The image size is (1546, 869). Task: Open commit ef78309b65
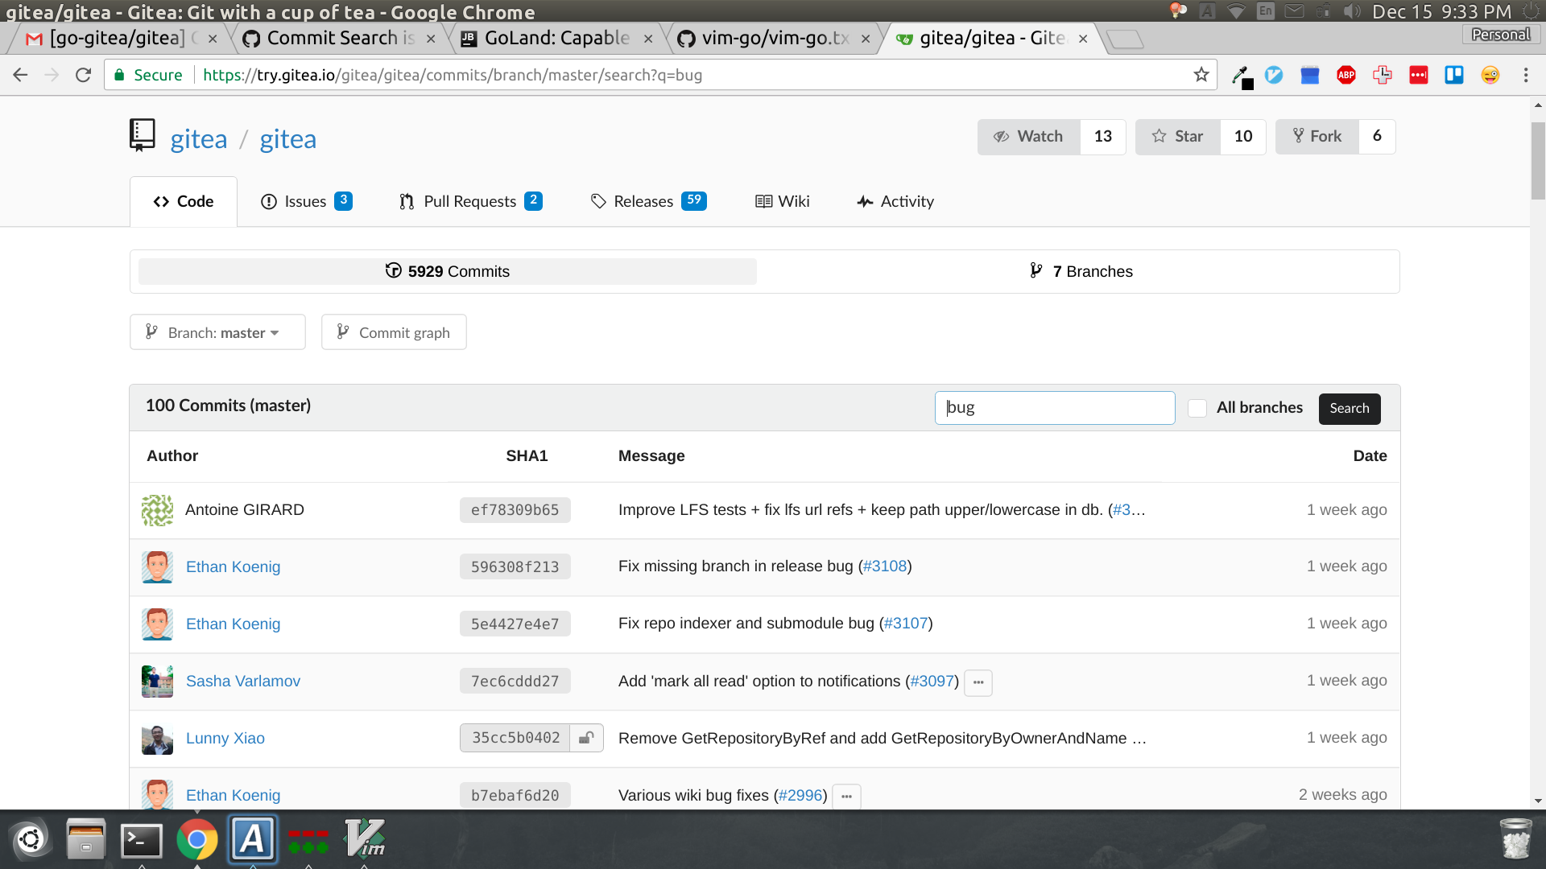[x=515, y=510]
